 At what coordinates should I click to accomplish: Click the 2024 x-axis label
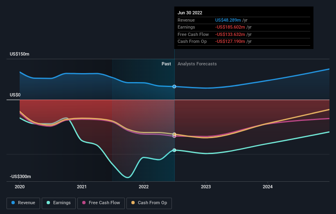(x=268, y=187)
